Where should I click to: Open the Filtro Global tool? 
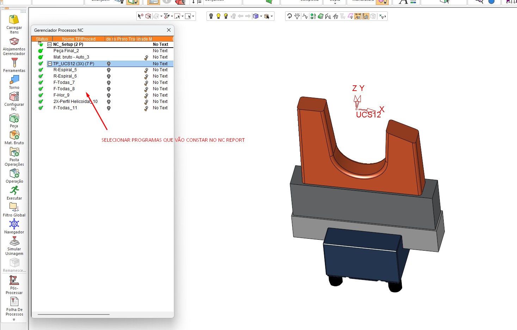pos(14,210)
